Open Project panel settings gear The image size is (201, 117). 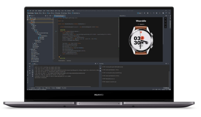[x=50, y=16]
